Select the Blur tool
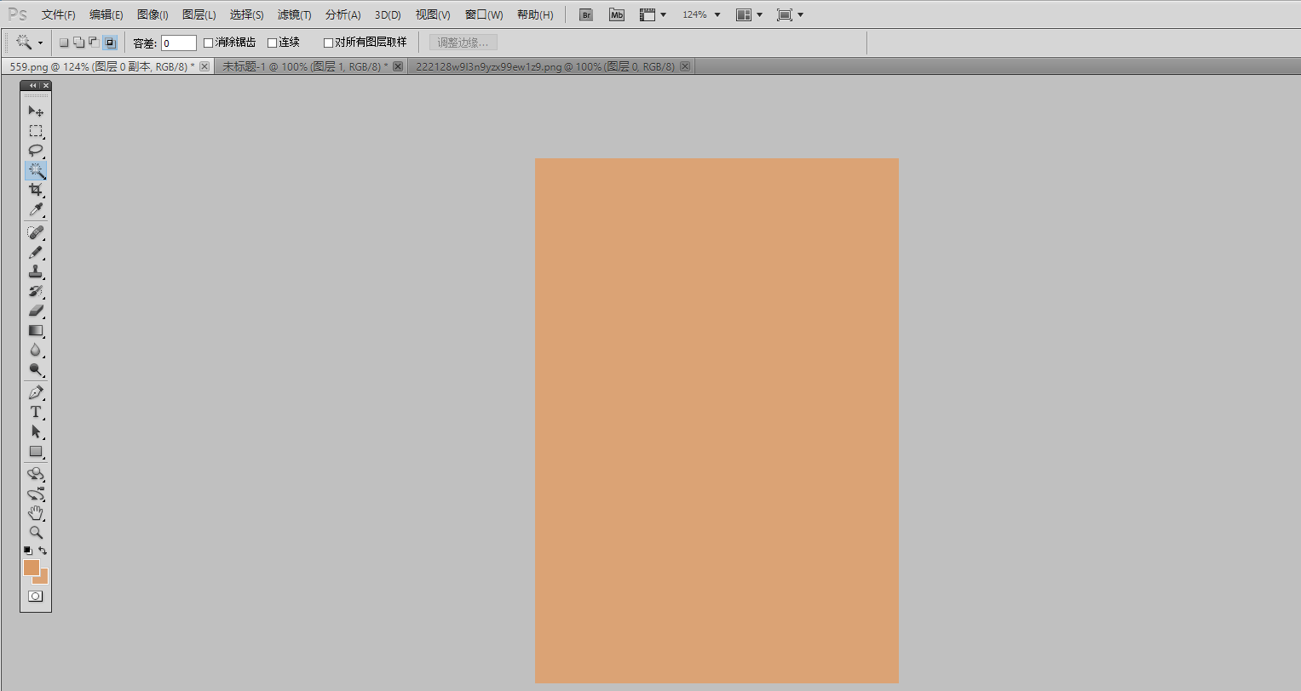The width and height of the screenshot is (1301, 691). 36,351
